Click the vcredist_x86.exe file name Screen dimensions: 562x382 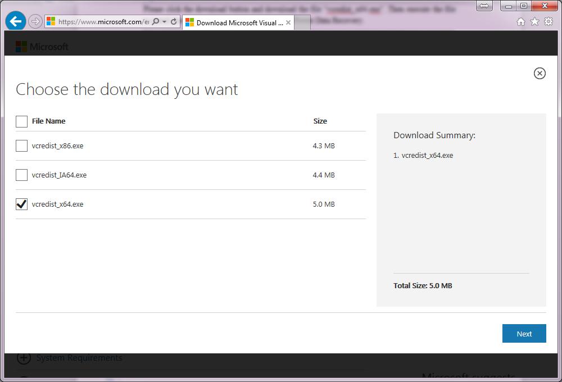57,146
